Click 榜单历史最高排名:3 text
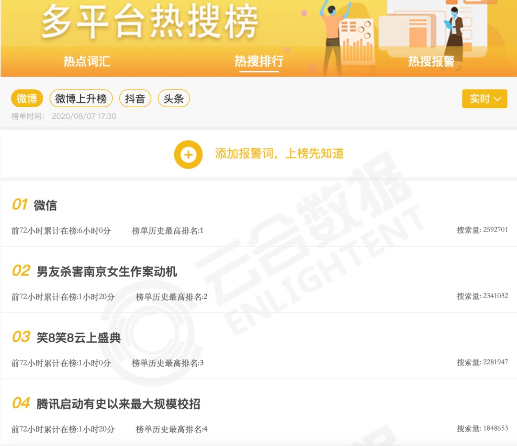Viewport: 517px width, 446px height. pos(168,363)
